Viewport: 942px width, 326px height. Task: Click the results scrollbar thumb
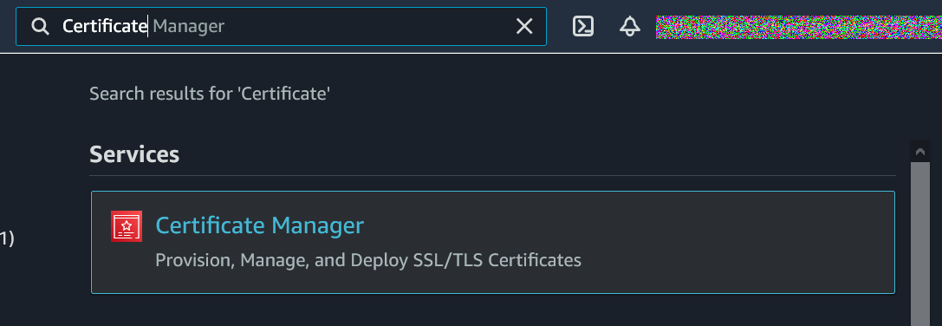tap(919, 244)
